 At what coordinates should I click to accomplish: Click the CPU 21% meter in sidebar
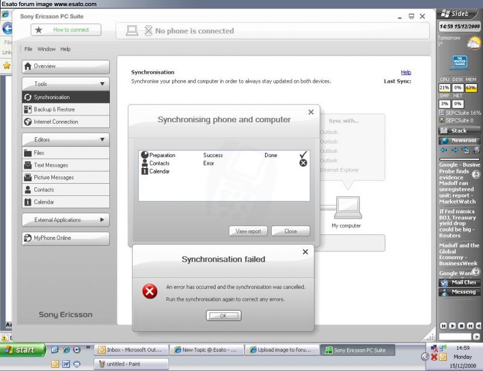(x=444, y=88)
